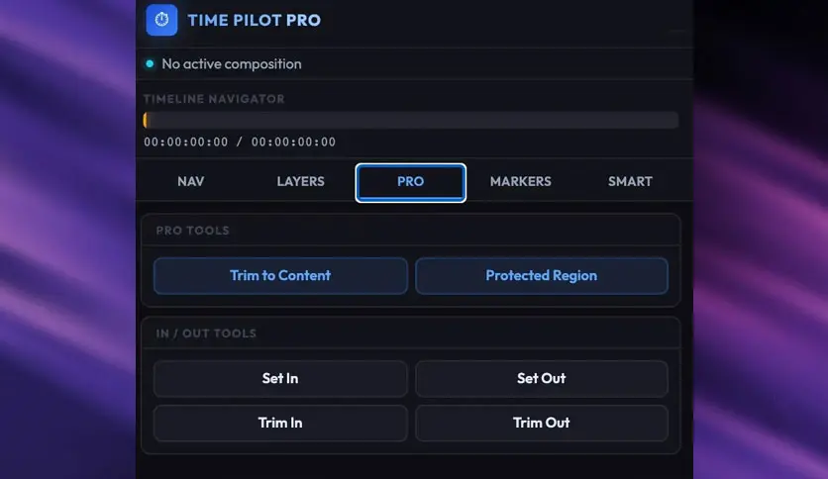Switch to the NAV tab
This screenshot has width=828, height=479.
click(190, 181)
